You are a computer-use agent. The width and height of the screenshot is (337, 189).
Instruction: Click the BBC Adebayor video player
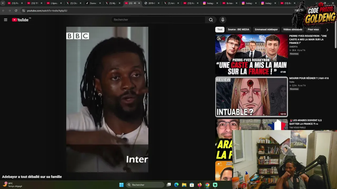click(x=107, y=99)
